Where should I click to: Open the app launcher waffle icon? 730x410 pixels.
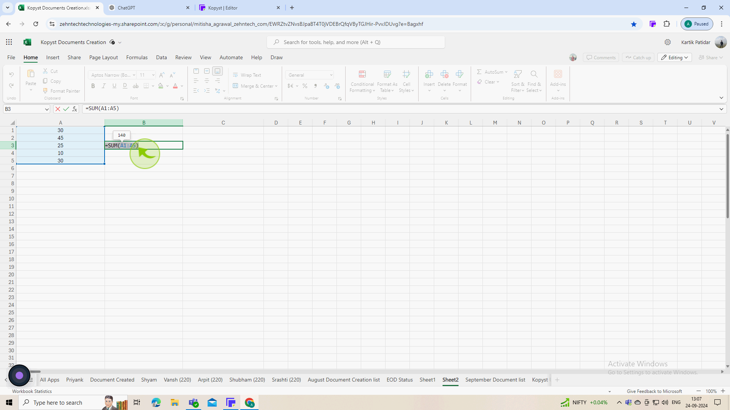9,42
